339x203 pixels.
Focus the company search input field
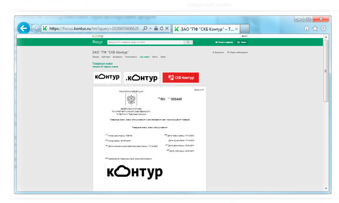(145, 42)
